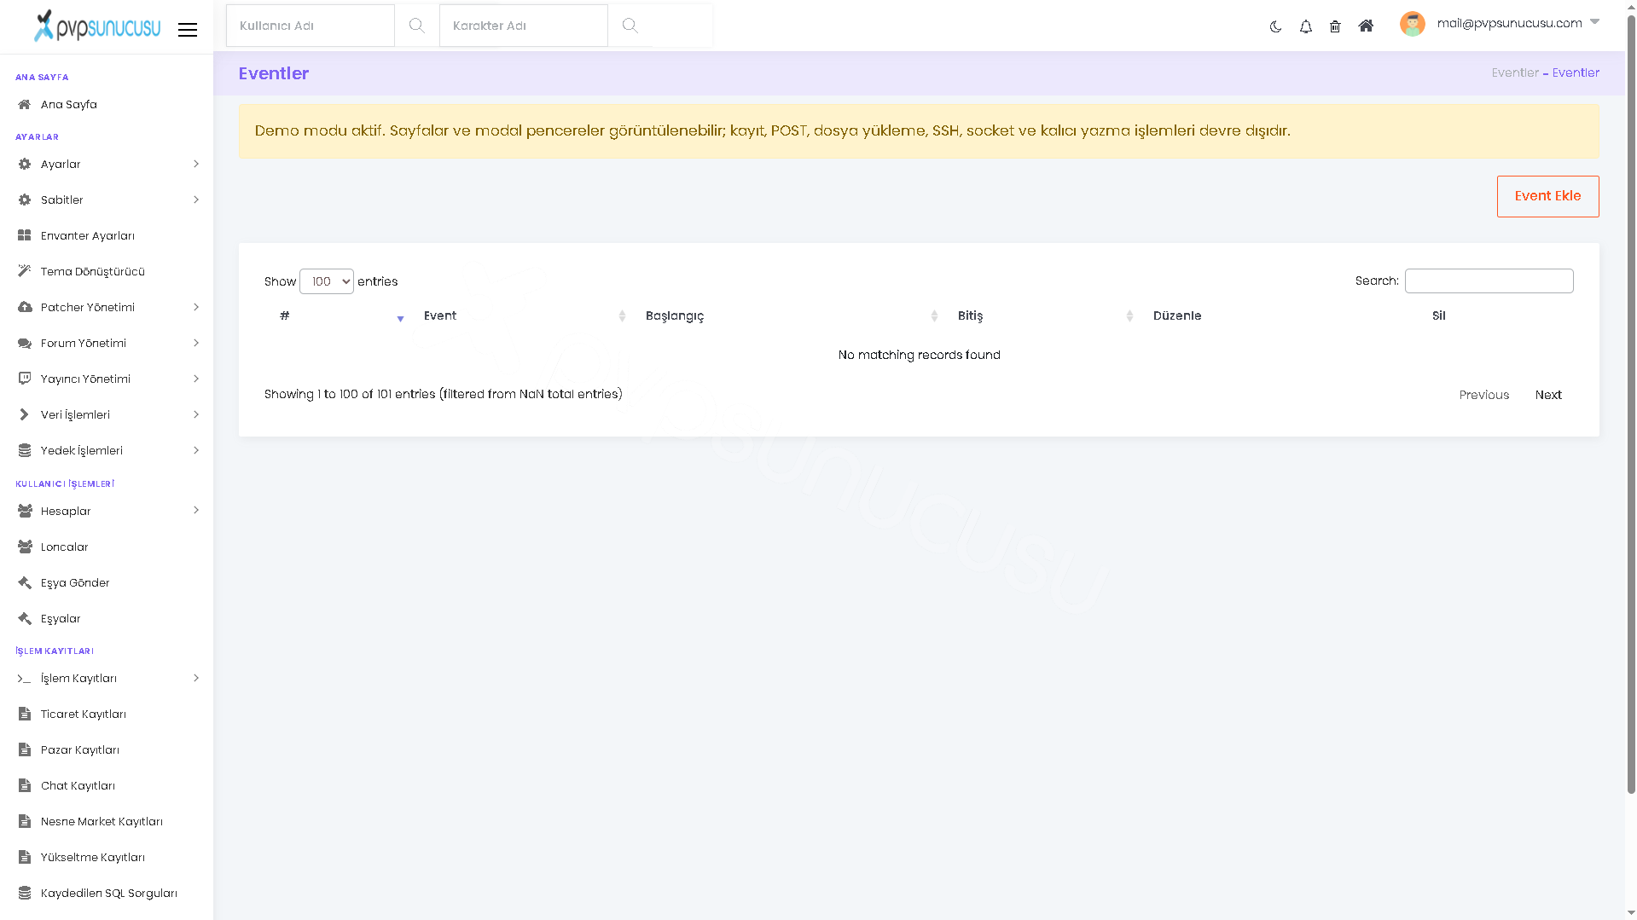Expand the Ayarlar submenu chevron
Screen dimensions: 1637x920
coord(196,165)
